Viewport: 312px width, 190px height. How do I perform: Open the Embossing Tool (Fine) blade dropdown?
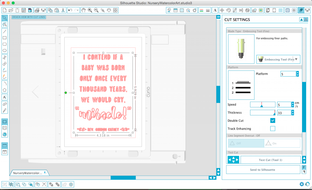tap(278, 59)
